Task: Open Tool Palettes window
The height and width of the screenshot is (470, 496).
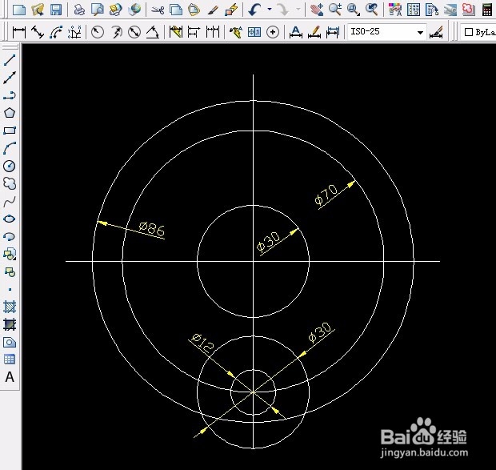Action: (432, 10)
